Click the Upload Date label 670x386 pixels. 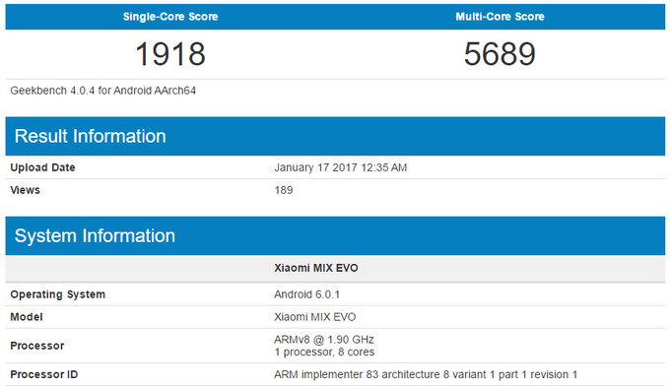click(x=42, y=167)
